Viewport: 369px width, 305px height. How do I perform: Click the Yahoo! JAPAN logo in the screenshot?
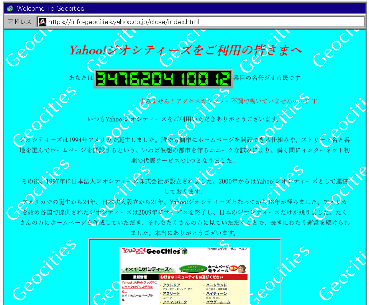pyautogui.click(x=134, y=251)
